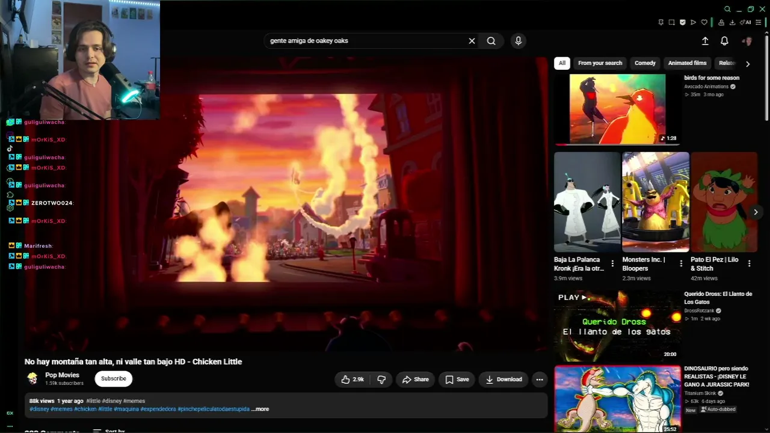The height and width of the screenshot is (433, 770).
Task: Submit search with the magnifier button
Action: pyautogui.click(x=491, y=41)
